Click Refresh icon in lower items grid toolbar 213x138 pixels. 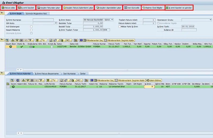pos(18,80)
